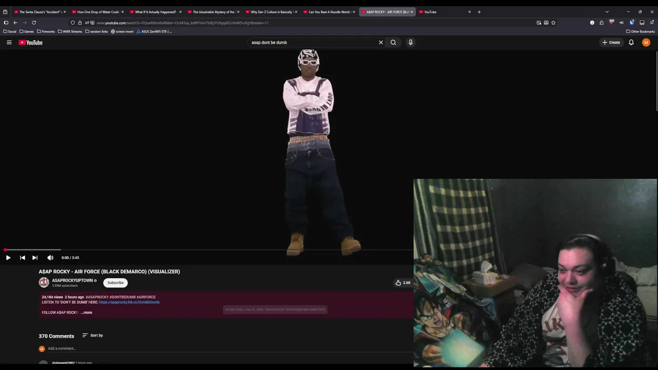Reload the page in the browser

(34, 23)
